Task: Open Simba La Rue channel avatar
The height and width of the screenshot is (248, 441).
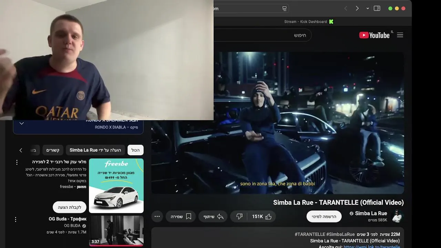Action: point(397,216)
